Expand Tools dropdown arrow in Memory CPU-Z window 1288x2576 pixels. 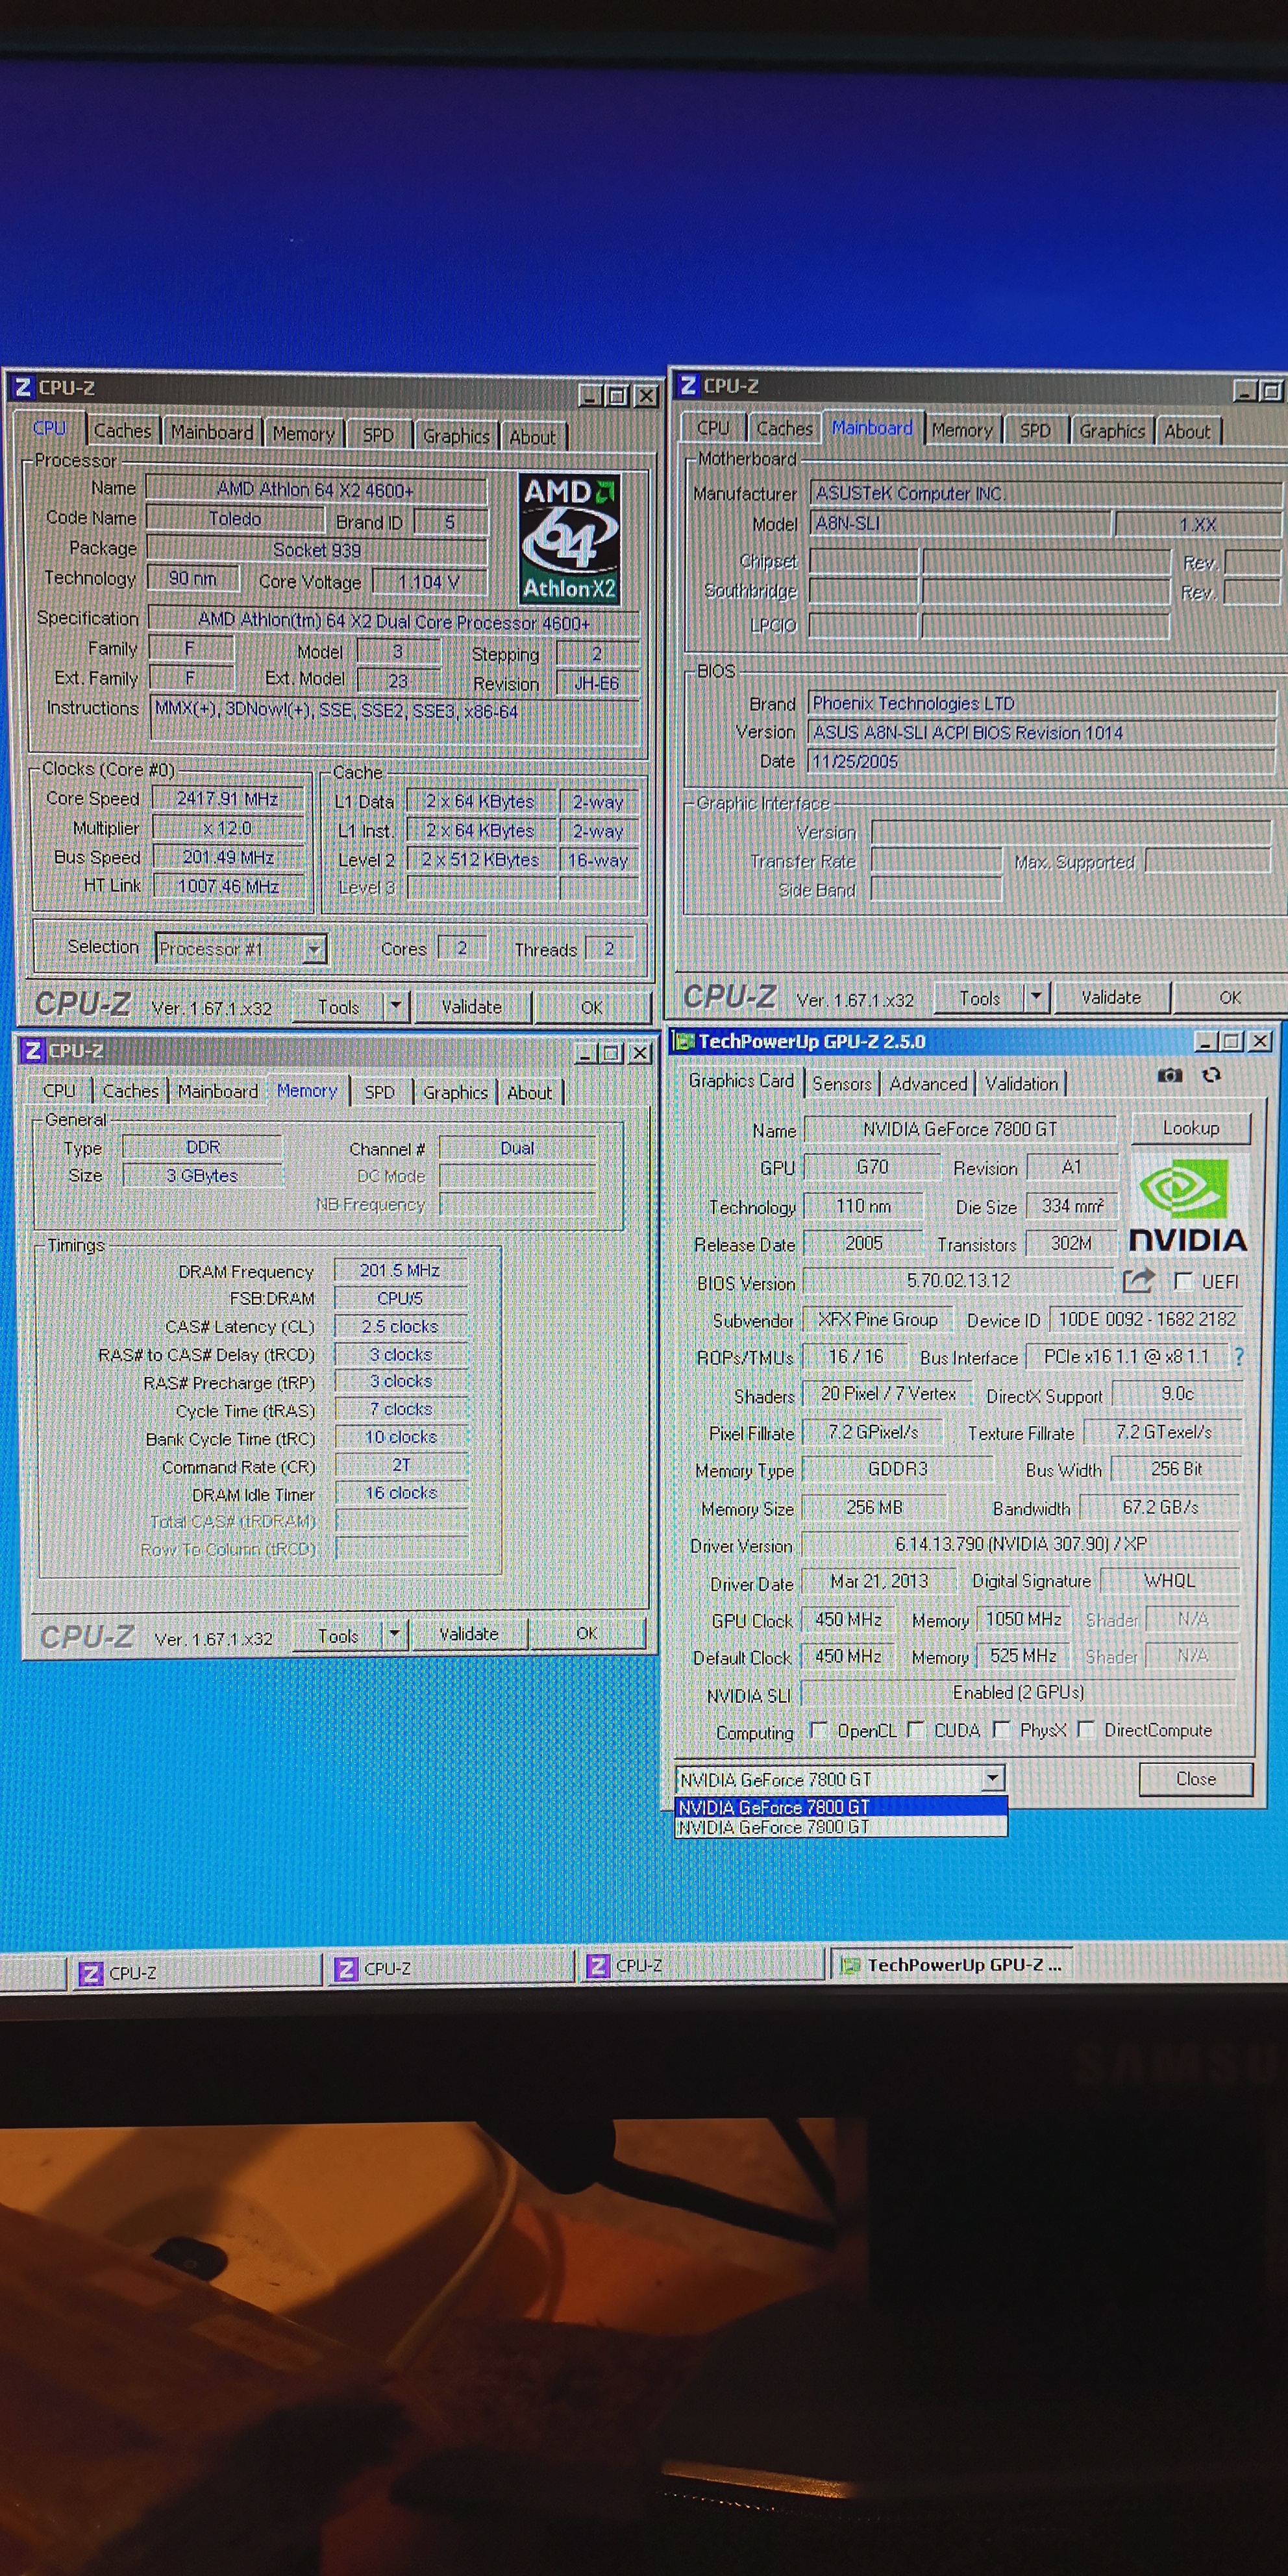(394, 1634)
